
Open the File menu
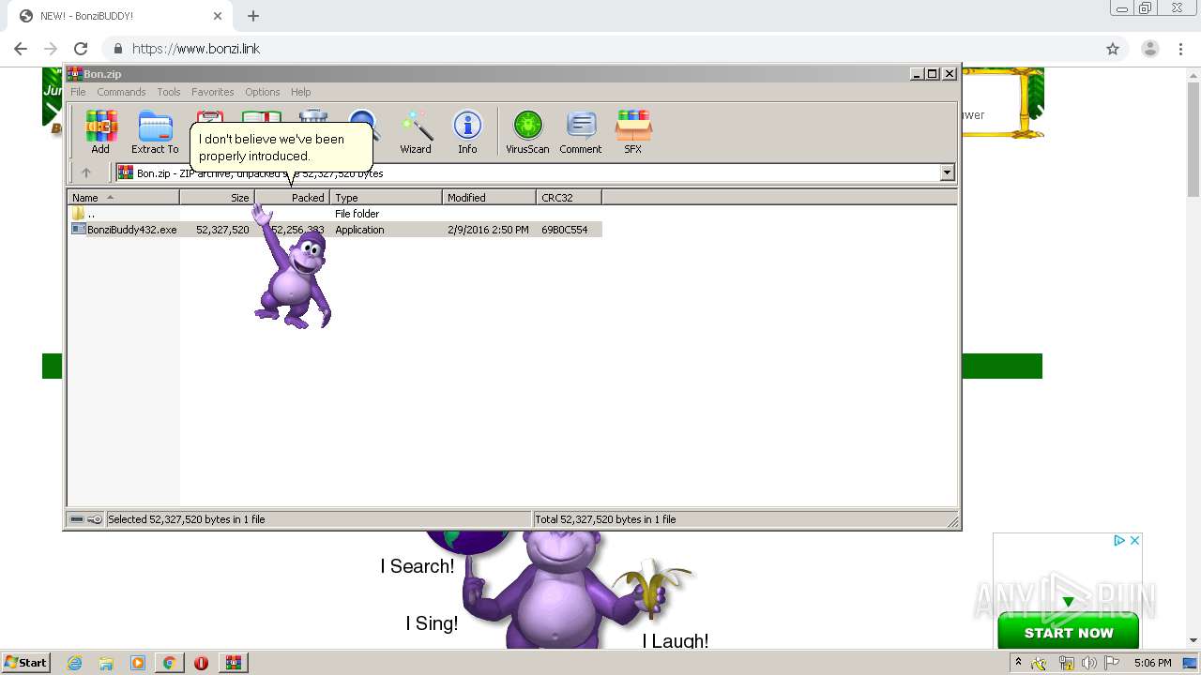point(78,92)
